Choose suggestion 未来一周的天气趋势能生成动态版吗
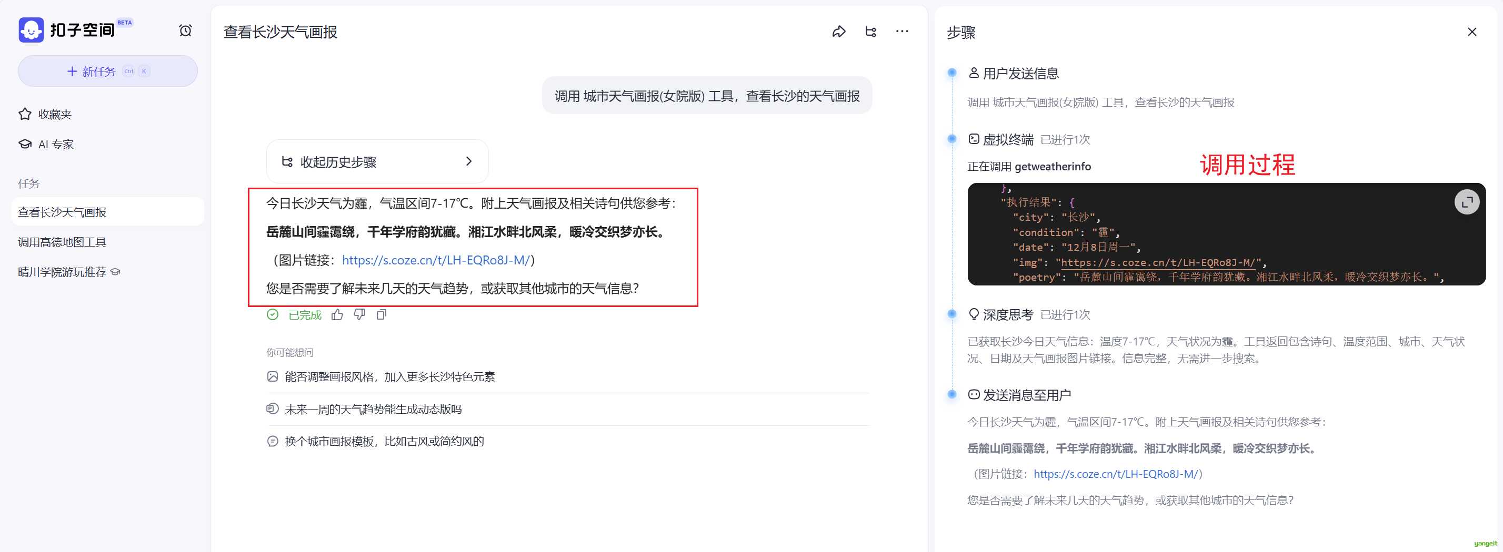Viewport: 1503px width, 552px height. 373,409
